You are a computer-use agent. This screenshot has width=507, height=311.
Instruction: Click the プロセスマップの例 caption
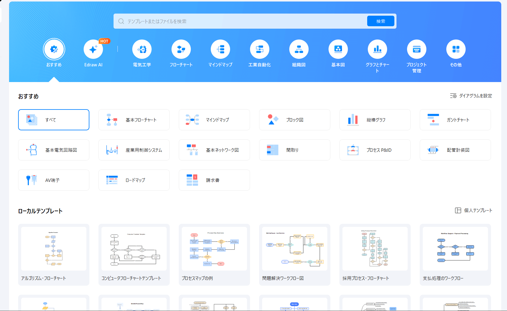pos(197,278)
